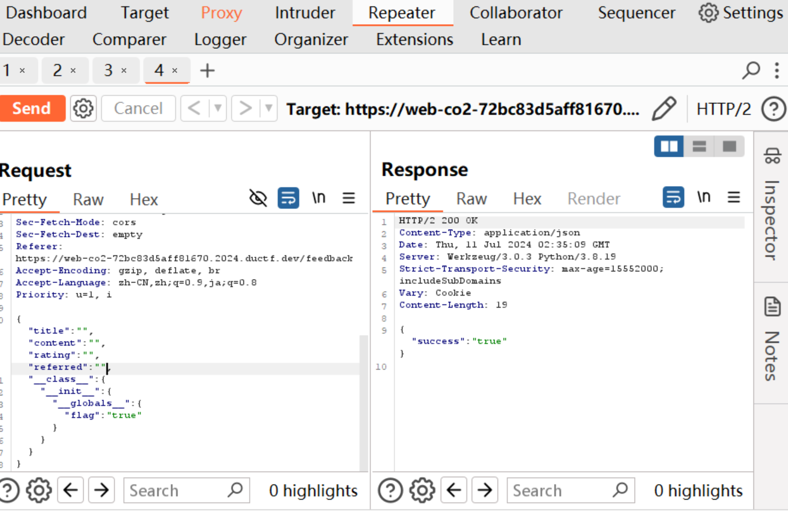Select the top-bottom stacked layout view
Image resolution: width=788 pixels, height=511 pixels.
tap(699, 146)
